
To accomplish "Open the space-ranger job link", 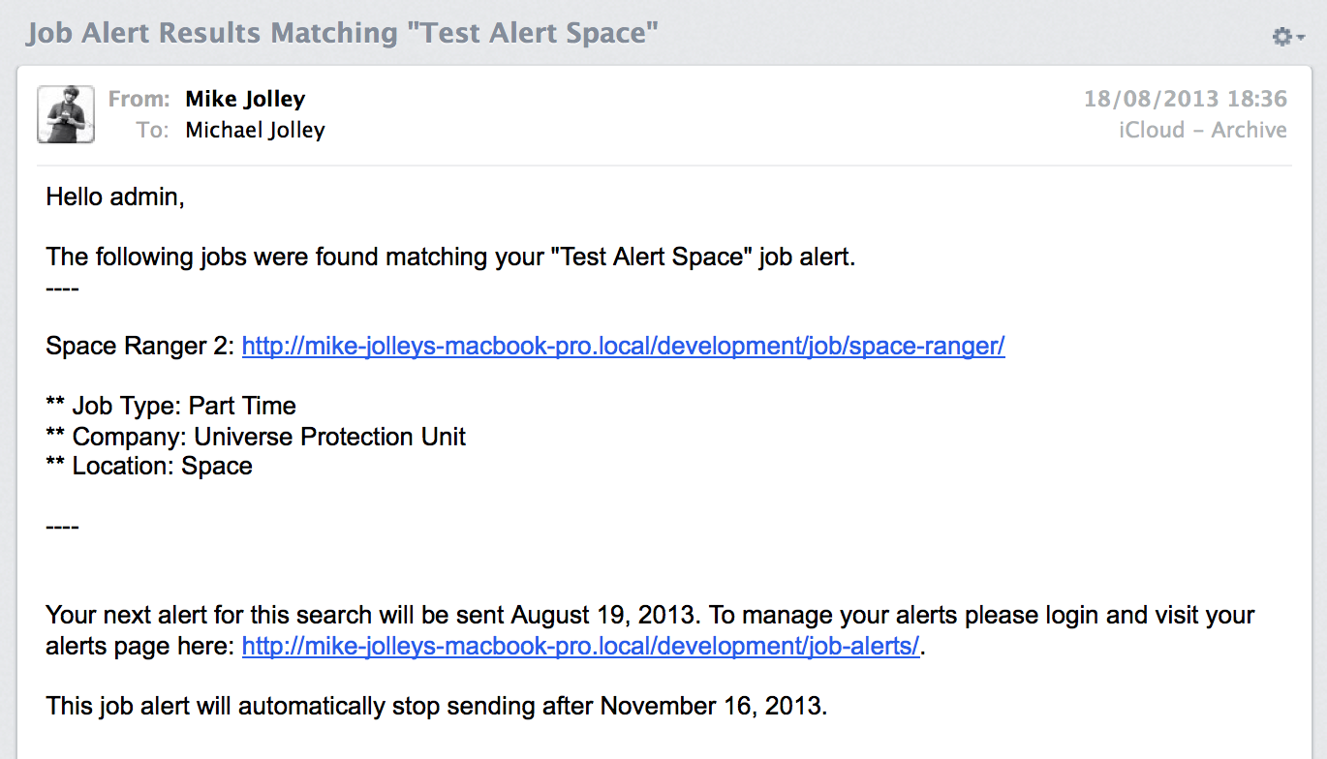I will (624, 346).
